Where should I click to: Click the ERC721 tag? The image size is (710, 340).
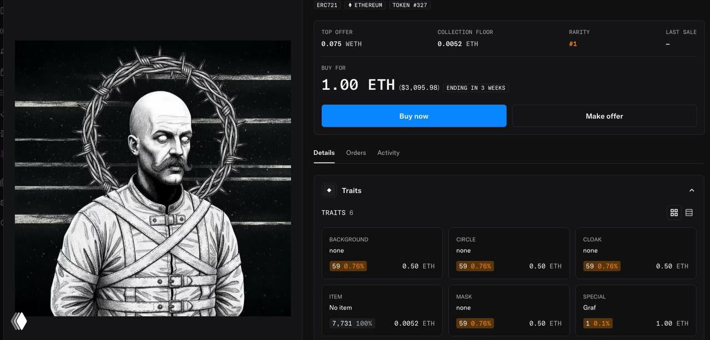(x=327, y=5)
